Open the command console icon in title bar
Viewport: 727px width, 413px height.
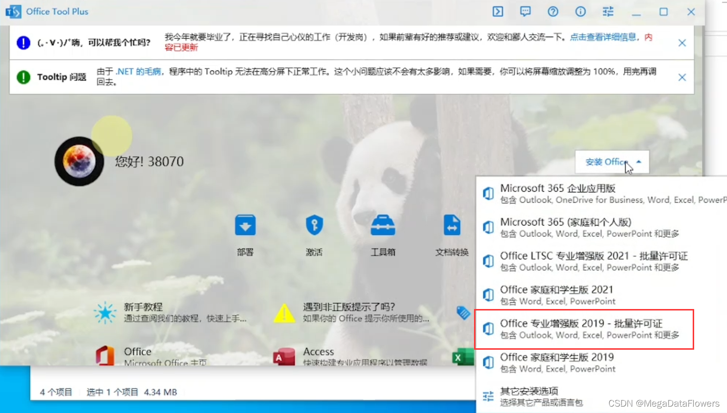pyautogui.click(x=498, y=11)
